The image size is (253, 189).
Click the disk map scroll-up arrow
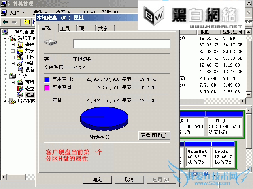249,111
